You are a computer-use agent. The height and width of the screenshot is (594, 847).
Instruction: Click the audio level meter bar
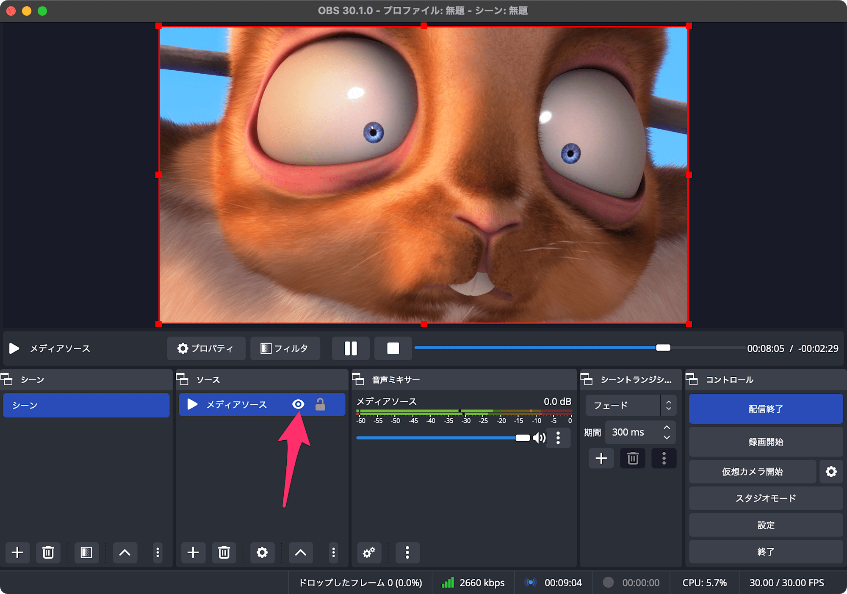pos(464,412)
